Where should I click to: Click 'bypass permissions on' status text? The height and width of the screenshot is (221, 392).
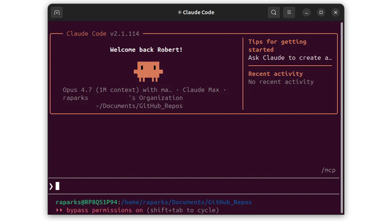tap(105, 210)
